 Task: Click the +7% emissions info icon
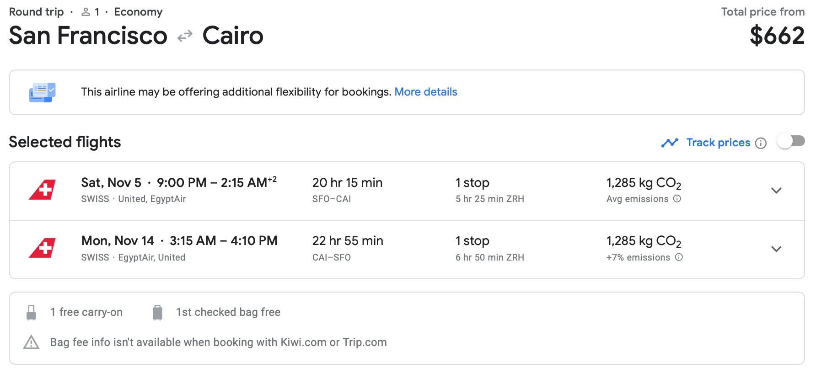click(679, 257)
